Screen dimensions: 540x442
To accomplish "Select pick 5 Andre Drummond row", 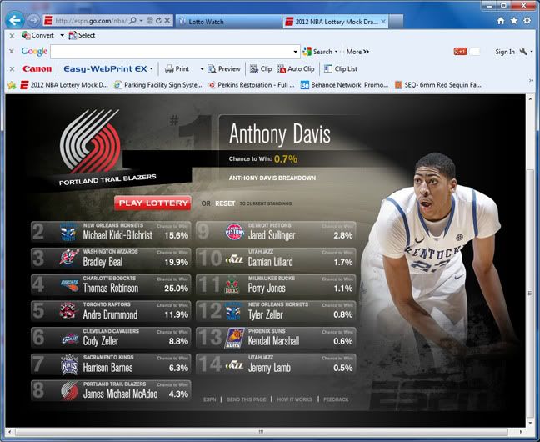I will pyautogui.click(x=111, y=311).
